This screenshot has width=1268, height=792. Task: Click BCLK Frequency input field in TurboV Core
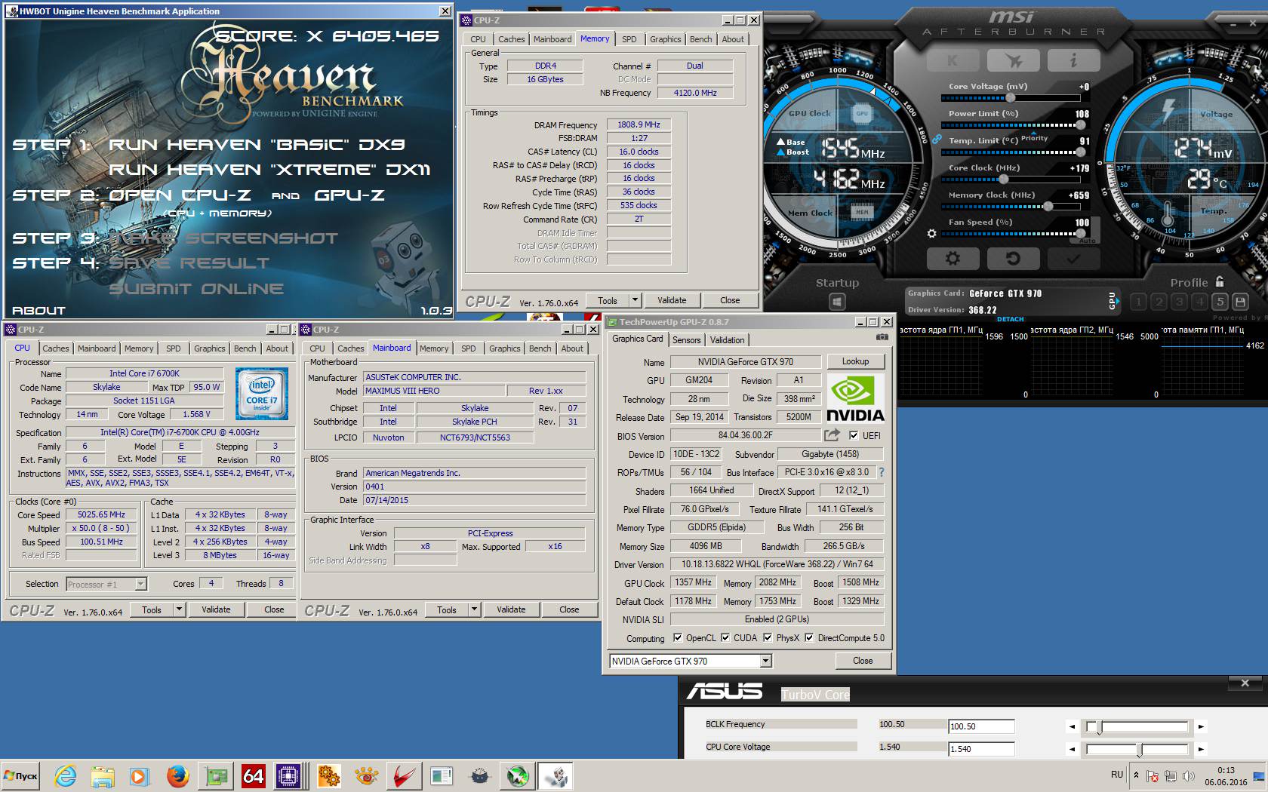click(x=981, y=726)
